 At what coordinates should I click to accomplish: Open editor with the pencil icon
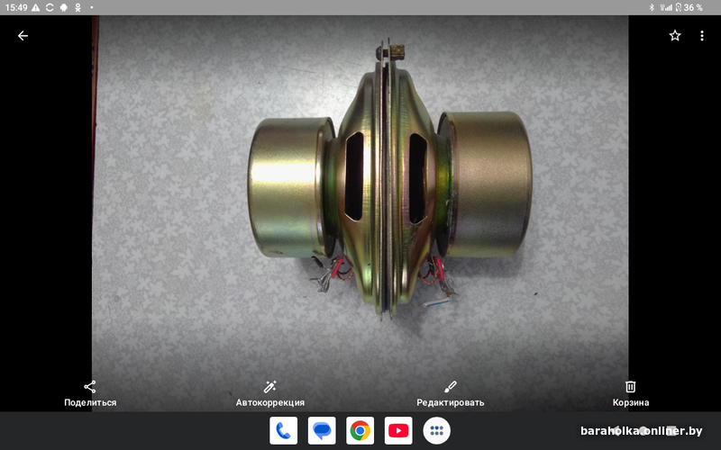pos(451,386)
